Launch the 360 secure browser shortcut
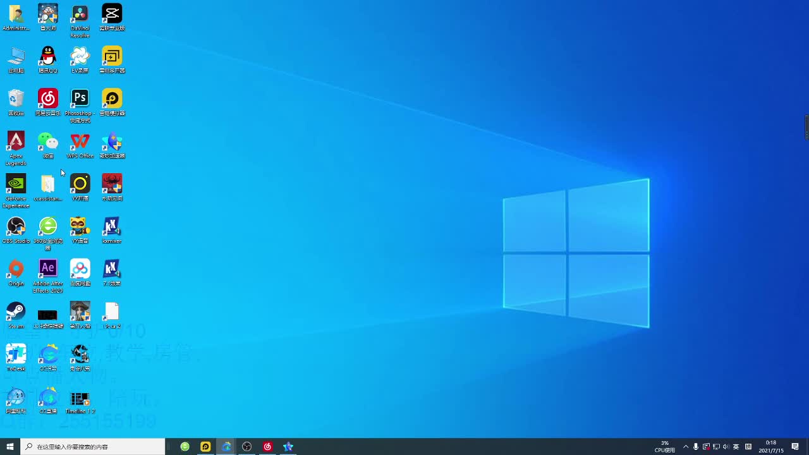This screenshot has height=455, width=809. tap(48, 233)
